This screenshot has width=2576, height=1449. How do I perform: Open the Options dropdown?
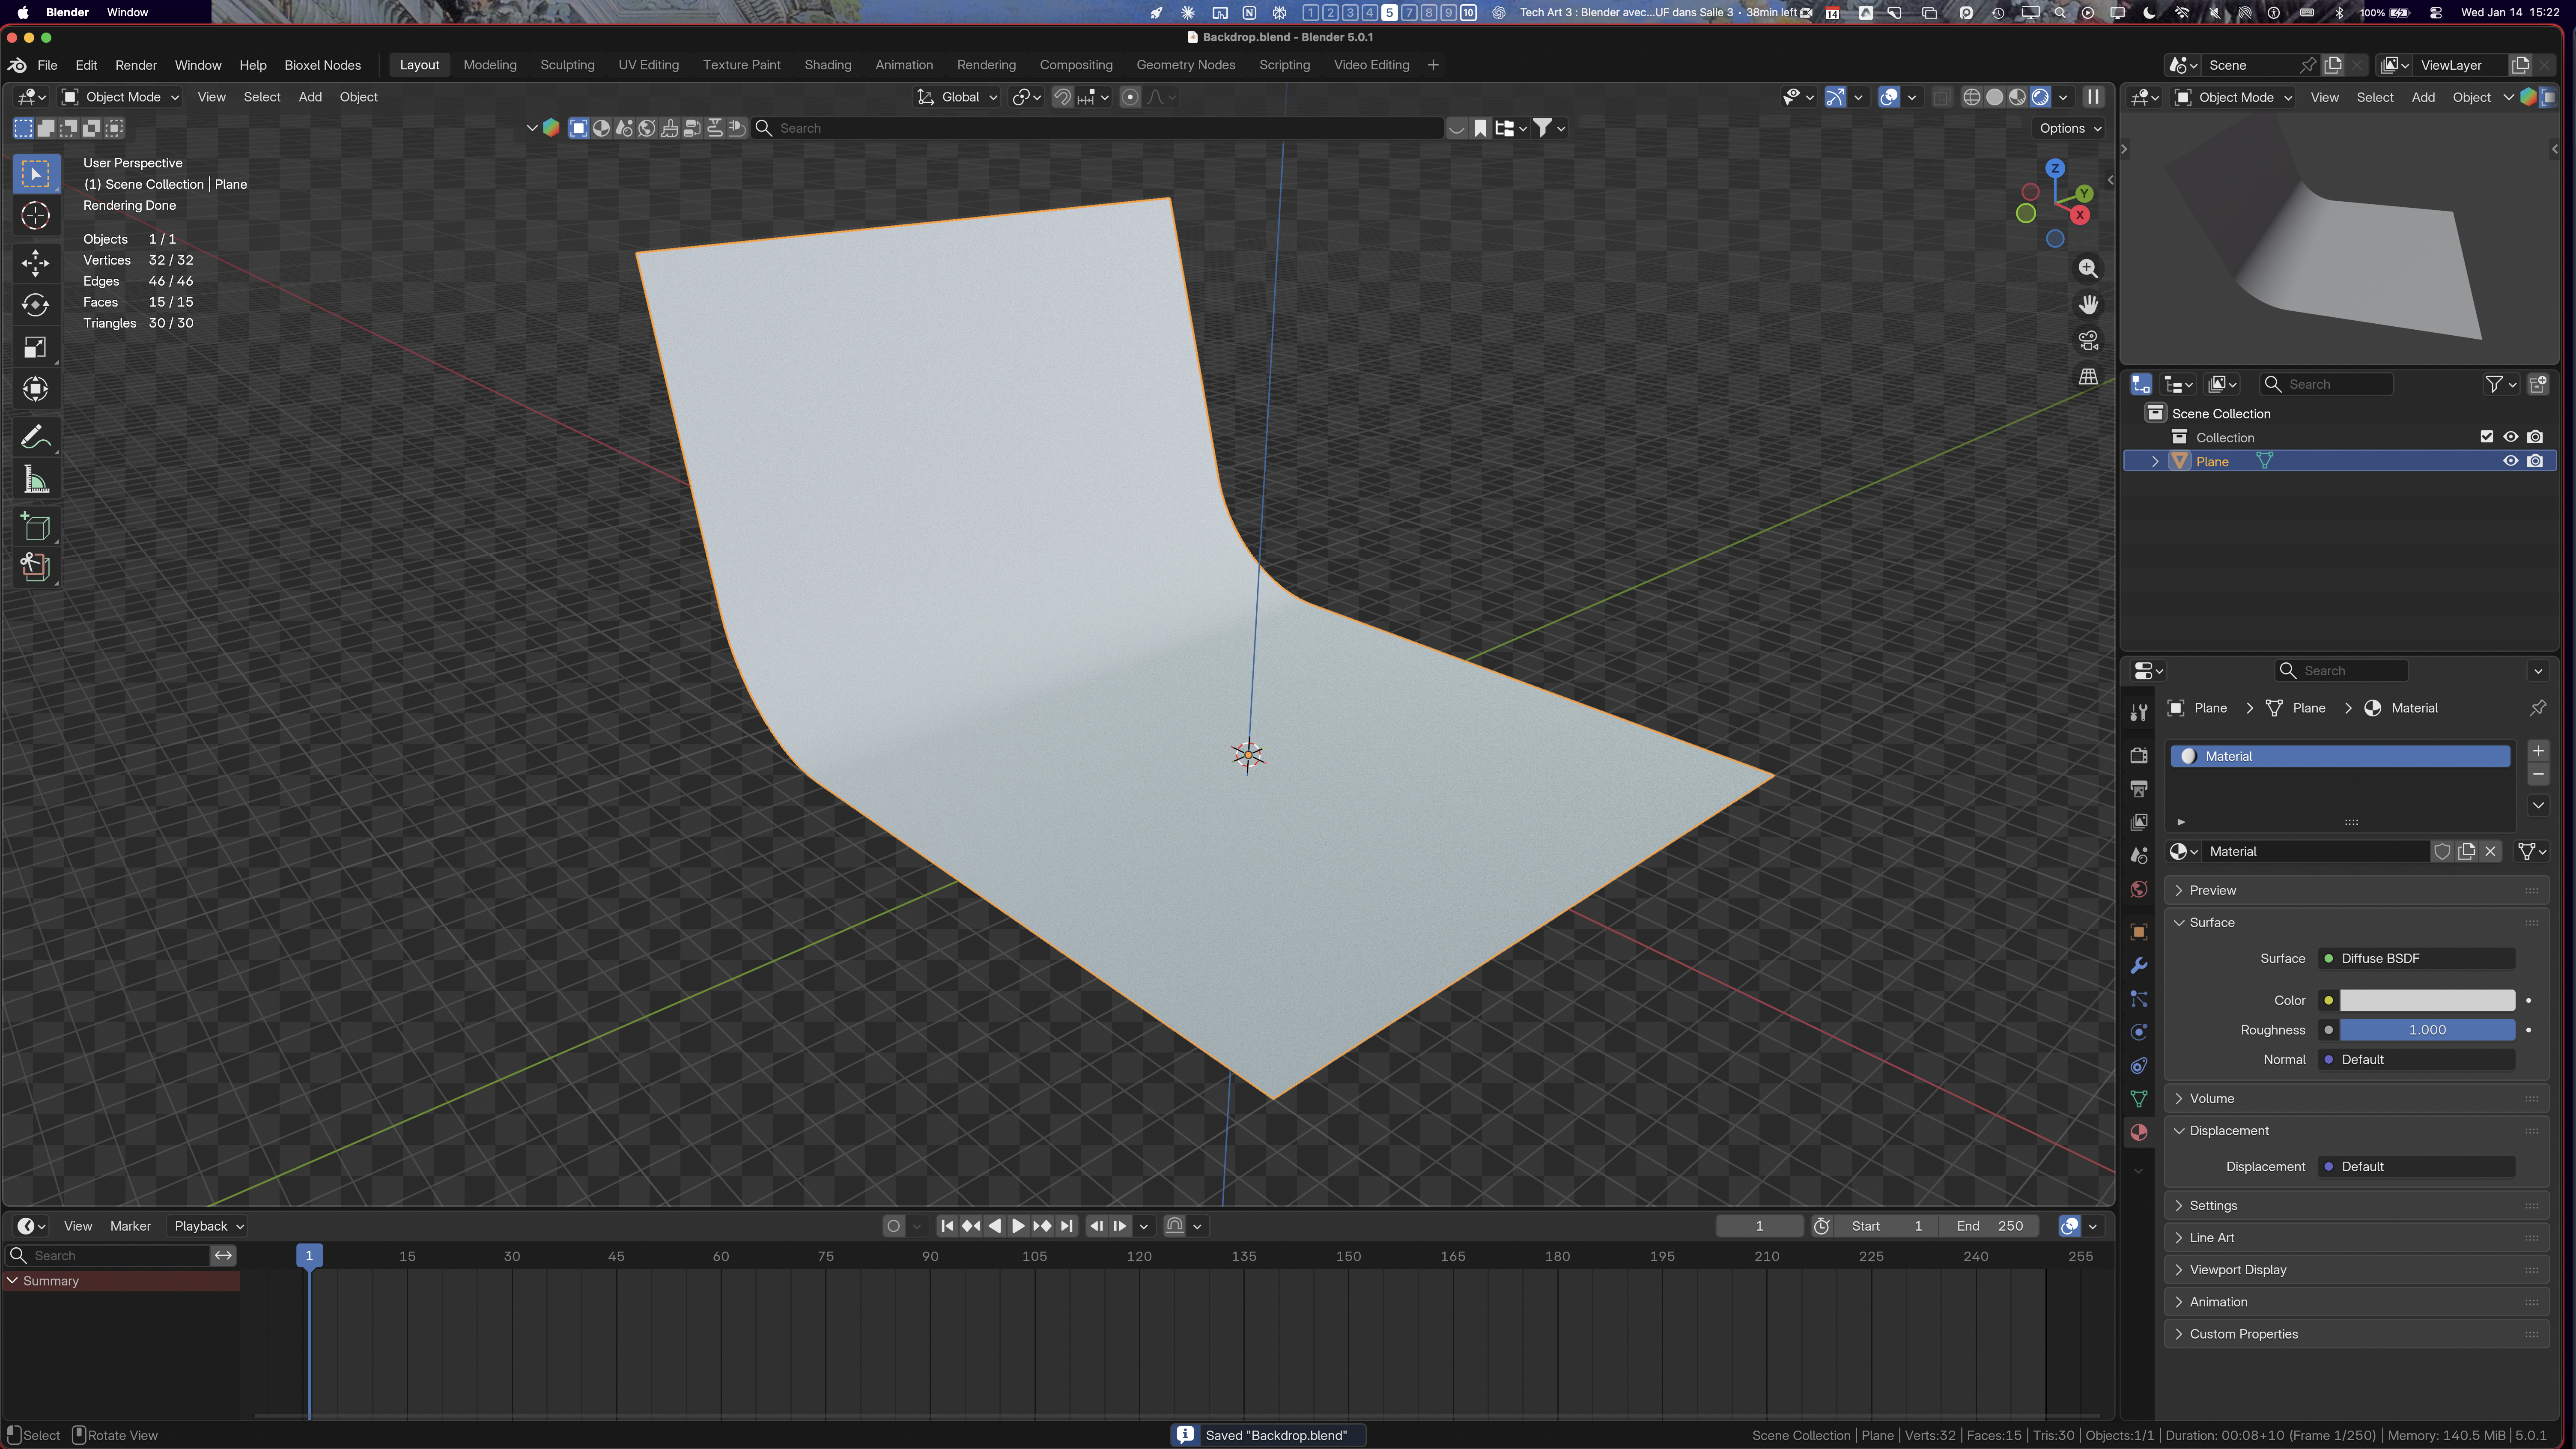pyautogui.click(x=2070, y=128)
